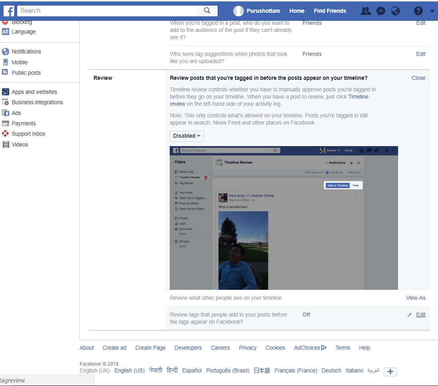Click the Support Inbox icon
438x386 pixels.
[x=5, y=133]
